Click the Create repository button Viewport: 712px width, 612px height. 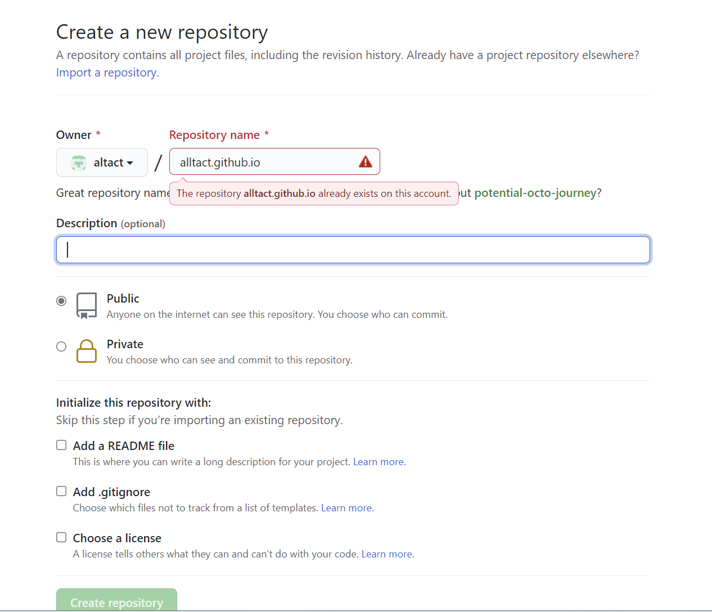point(116,600)
